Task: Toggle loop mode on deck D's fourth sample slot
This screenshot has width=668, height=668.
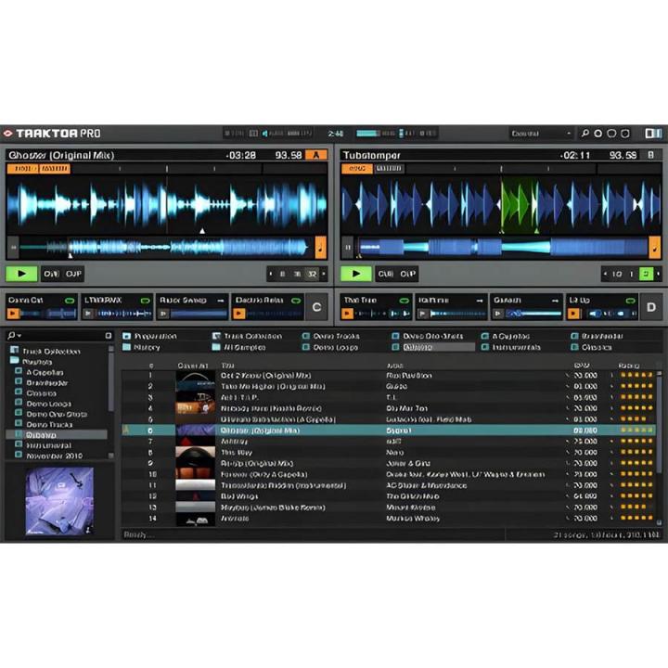Action: pyautogui.click(x=630, y=301)
